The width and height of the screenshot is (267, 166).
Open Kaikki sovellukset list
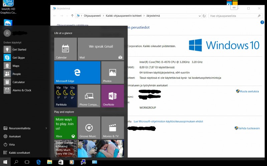click(19, 153)
